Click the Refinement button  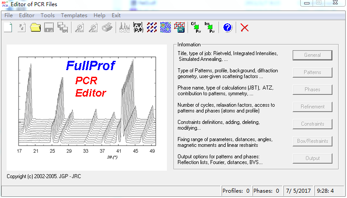[313, 107]
